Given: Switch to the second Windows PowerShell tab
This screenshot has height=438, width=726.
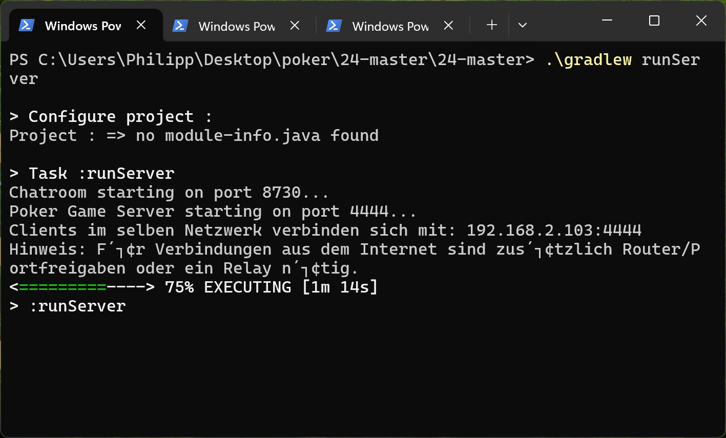Looking at the screenshot, I should tap(236, 26).
